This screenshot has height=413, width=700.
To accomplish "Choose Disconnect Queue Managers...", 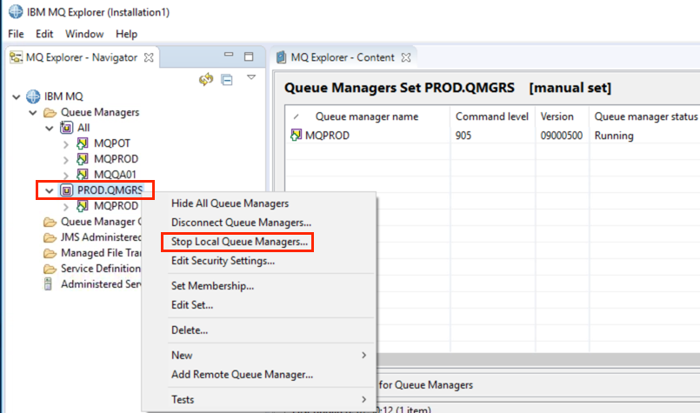I will coord(259,223).
